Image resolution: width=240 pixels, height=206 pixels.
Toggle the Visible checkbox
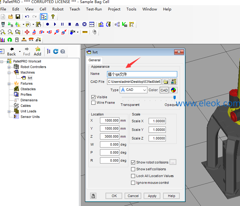[93, 97]
